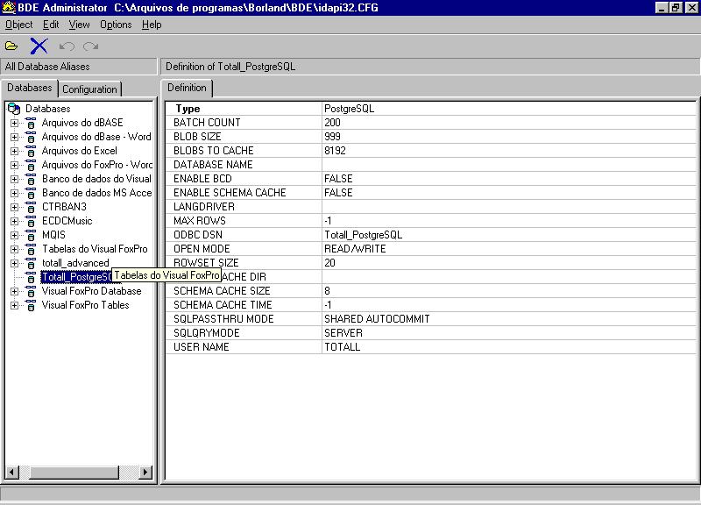
Task: Click the Databases root tree icon
Action: (14, 109)
